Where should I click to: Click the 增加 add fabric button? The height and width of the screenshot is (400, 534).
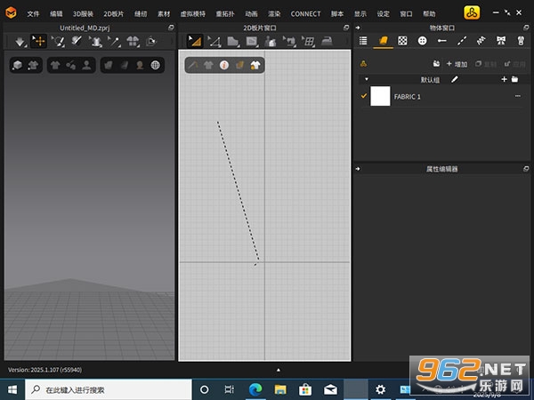[457, 64]
